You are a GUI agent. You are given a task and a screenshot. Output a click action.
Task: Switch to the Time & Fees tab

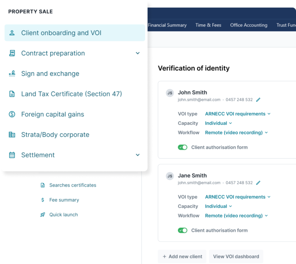[x=208, y=25]
